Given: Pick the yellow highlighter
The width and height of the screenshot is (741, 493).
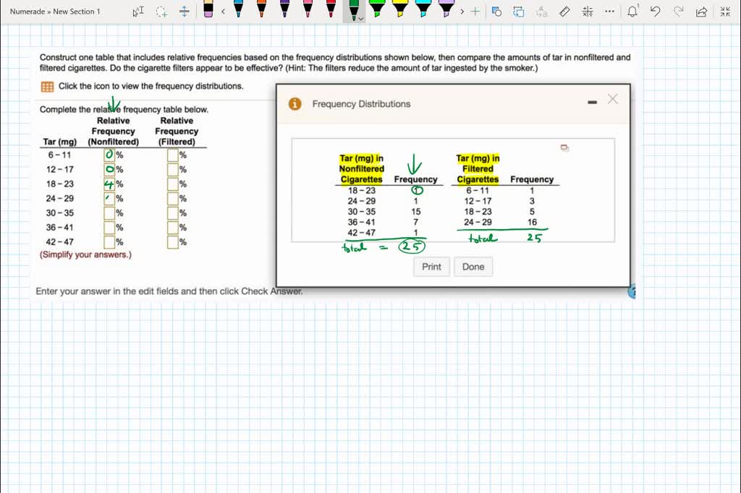Looking at the screenshot, I should point(400,9).
